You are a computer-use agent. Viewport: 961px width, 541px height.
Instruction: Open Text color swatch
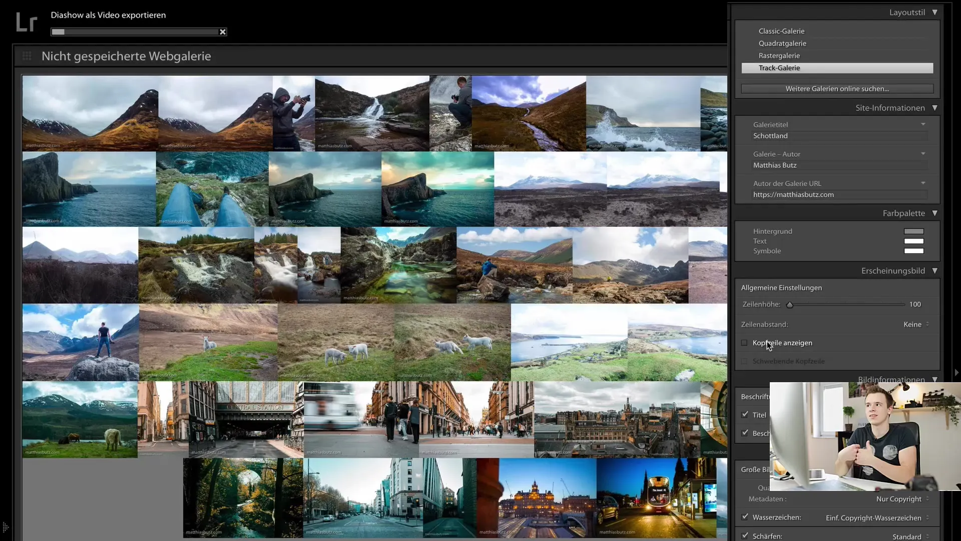[x=913, y=241]
